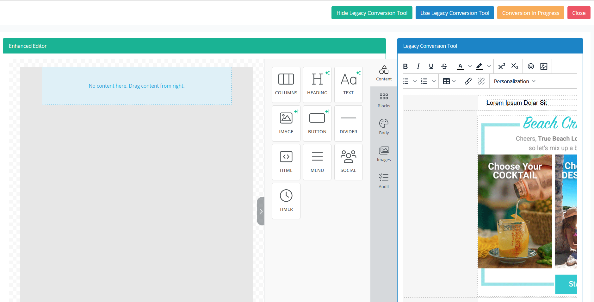Hide the Legacy Conversion Tool
Screen dimensions: 594x302
(x=372, y=13)
